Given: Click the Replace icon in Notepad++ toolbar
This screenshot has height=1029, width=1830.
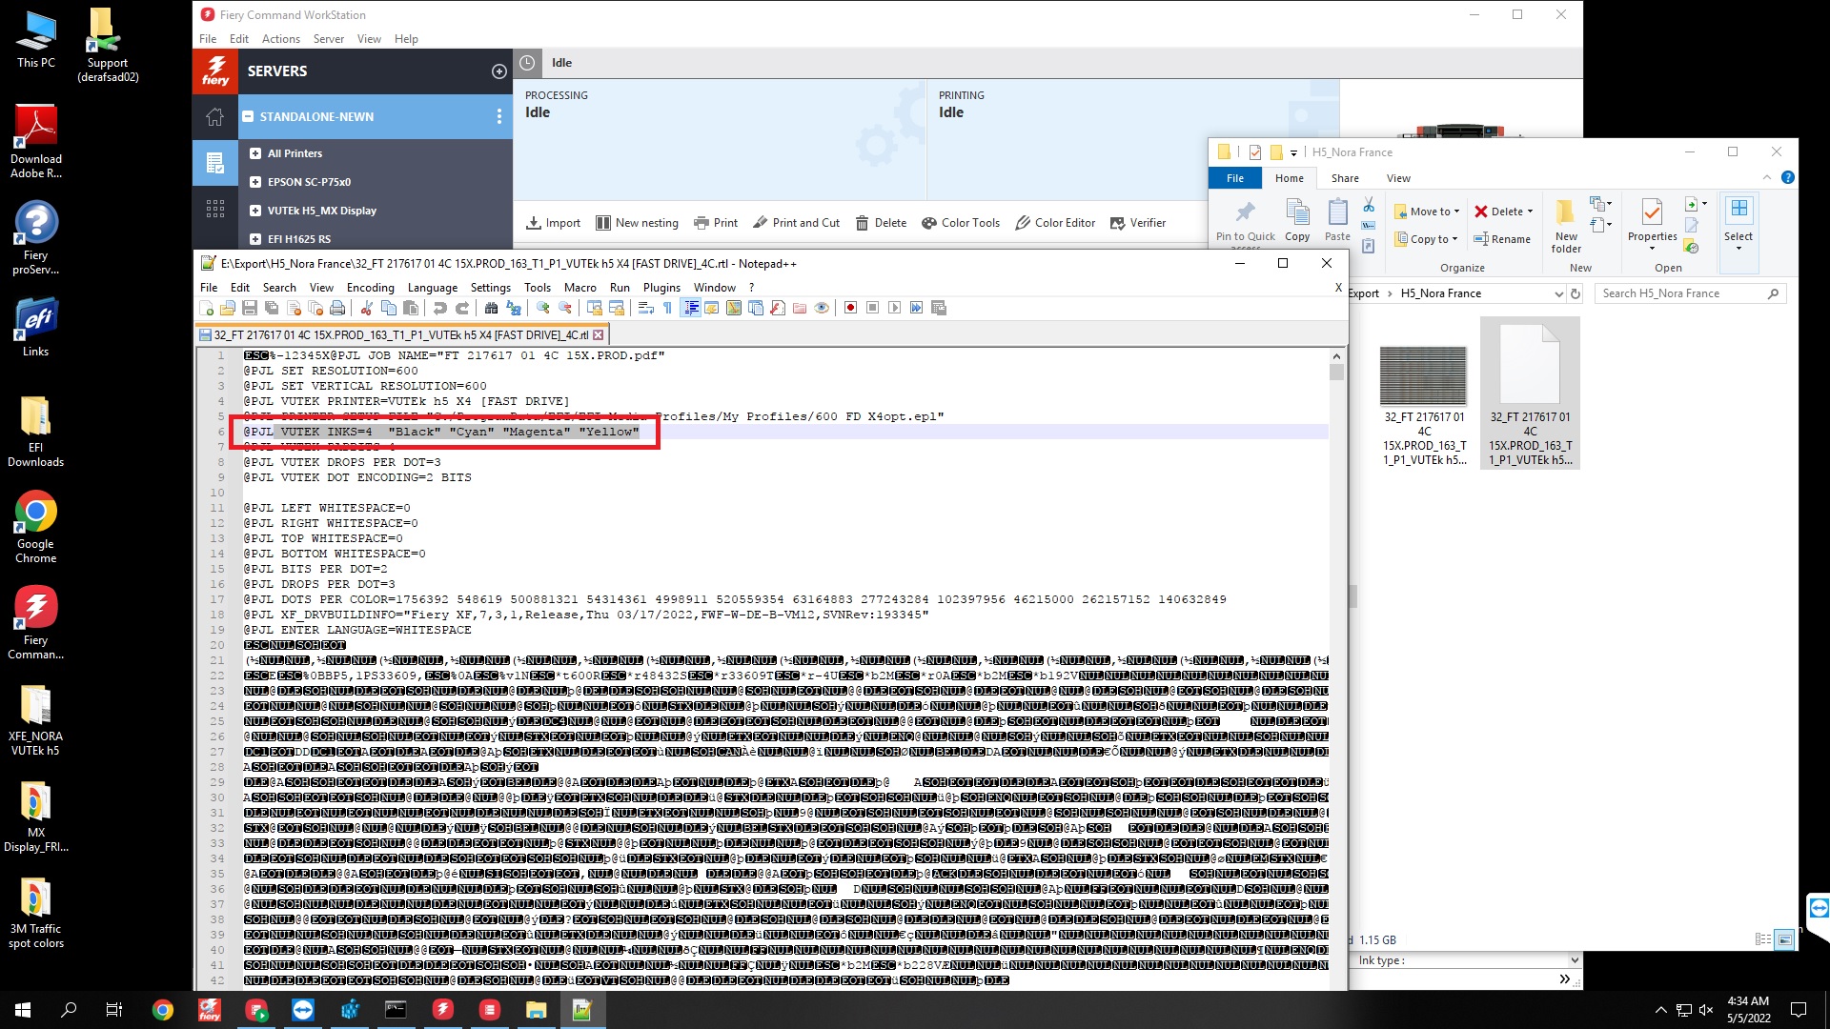Looking at the screenshot, I should coord(514,308).
